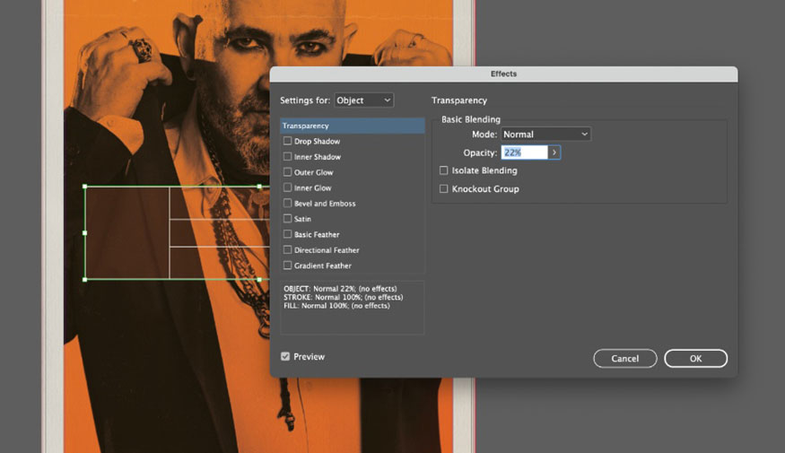Screen dimensions: 785x453
Task: Uncheck the Preview checkbox
Action: click(x=285, y=356)
